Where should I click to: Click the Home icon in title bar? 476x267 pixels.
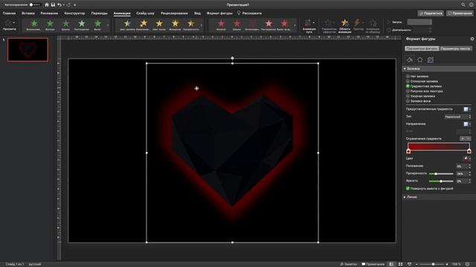tap(47, 5)
